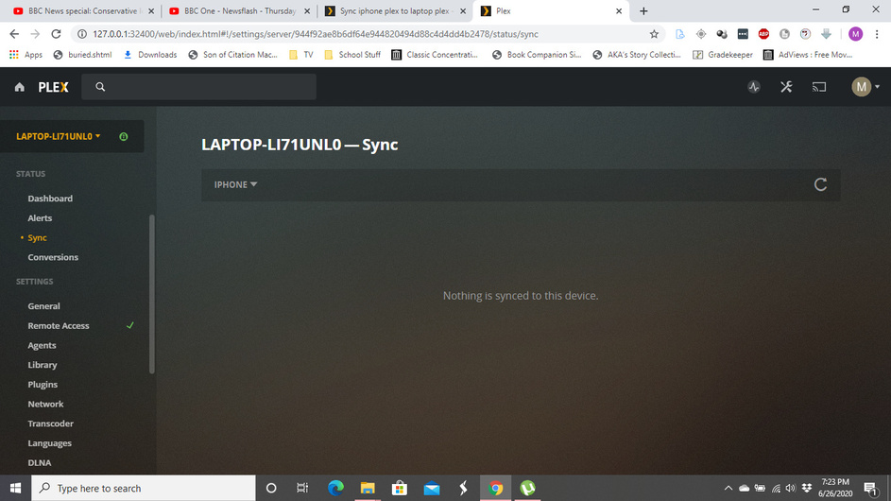This screenshot has width=891, height=501.
Task: Focus the Plex search field
Action: point(198,87)
